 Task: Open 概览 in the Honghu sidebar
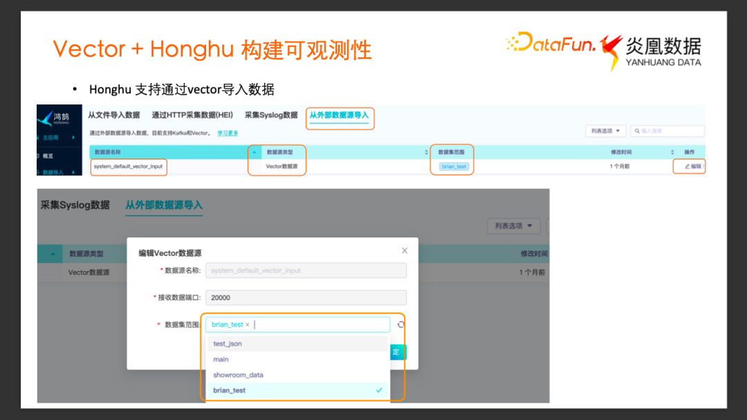pos(48,156)
